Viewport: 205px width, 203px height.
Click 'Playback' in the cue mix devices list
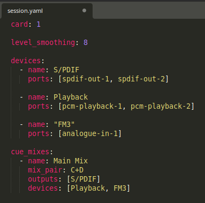coord(88,188)
